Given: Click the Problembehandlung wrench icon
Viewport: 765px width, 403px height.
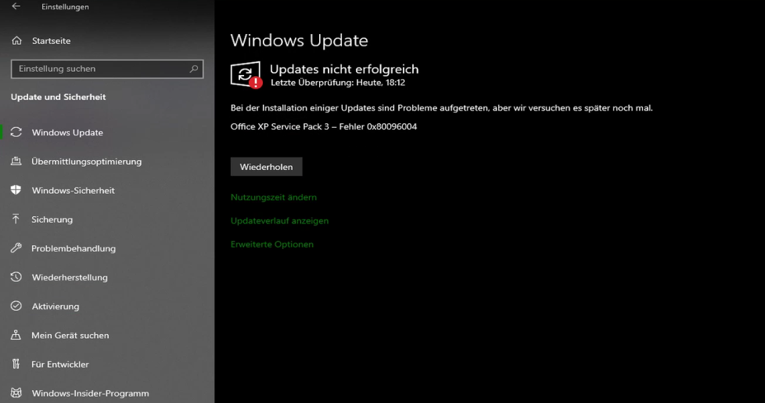Looking at the screenshot, I should click(x=16, y=248).
